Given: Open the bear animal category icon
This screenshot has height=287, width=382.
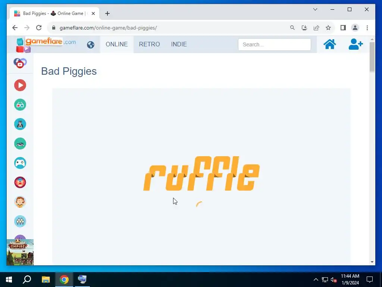Looking at the screenshot, I should [20, 124].
